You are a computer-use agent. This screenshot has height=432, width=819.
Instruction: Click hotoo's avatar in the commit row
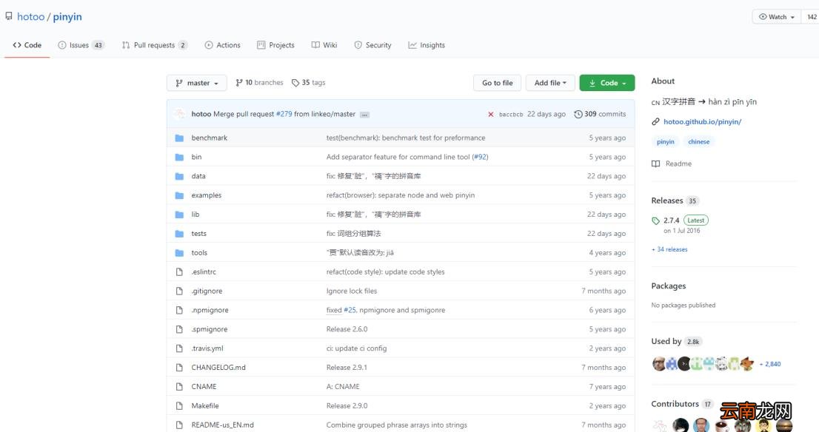[180, 114]
